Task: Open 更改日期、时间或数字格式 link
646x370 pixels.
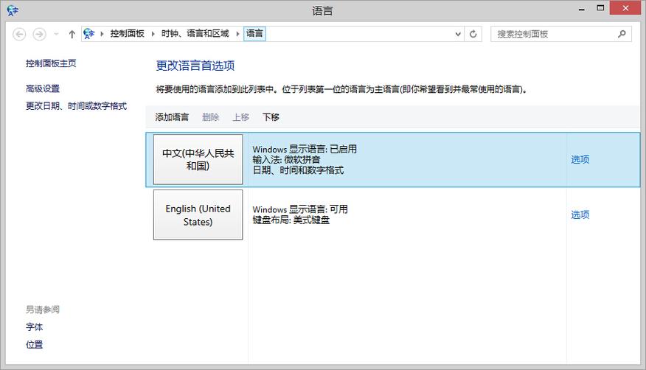Action: 77,106
